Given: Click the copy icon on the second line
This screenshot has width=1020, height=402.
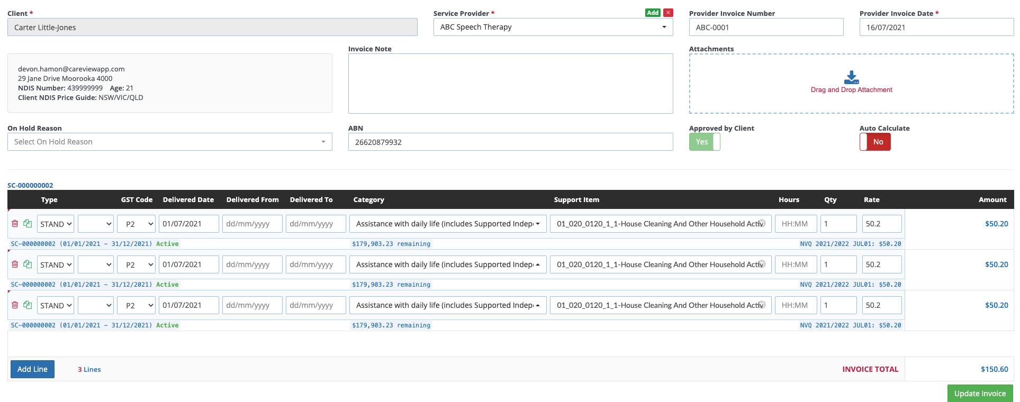Looking at the screenshot, I should coord(28,264).
